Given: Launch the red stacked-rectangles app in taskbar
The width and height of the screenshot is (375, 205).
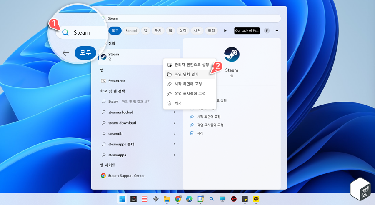Looking at the screenshot, I should [145, 199].
